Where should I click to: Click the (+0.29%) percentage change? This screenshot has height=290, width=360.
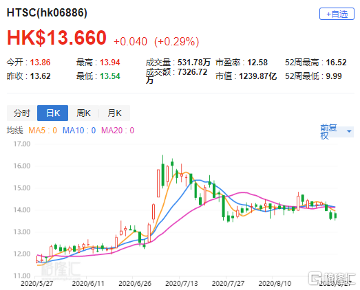click(x=176, y=41)
